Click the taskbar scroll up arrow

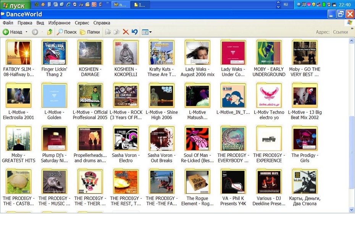[278, 3]
